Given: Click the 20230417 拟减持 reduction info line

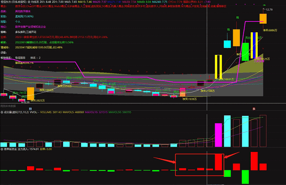Looking at the screenshot, I should coord(39,47).
